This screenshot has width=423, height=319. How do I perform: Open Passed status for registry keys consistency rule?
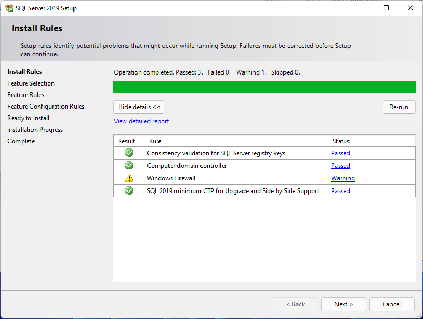point(341,153)
